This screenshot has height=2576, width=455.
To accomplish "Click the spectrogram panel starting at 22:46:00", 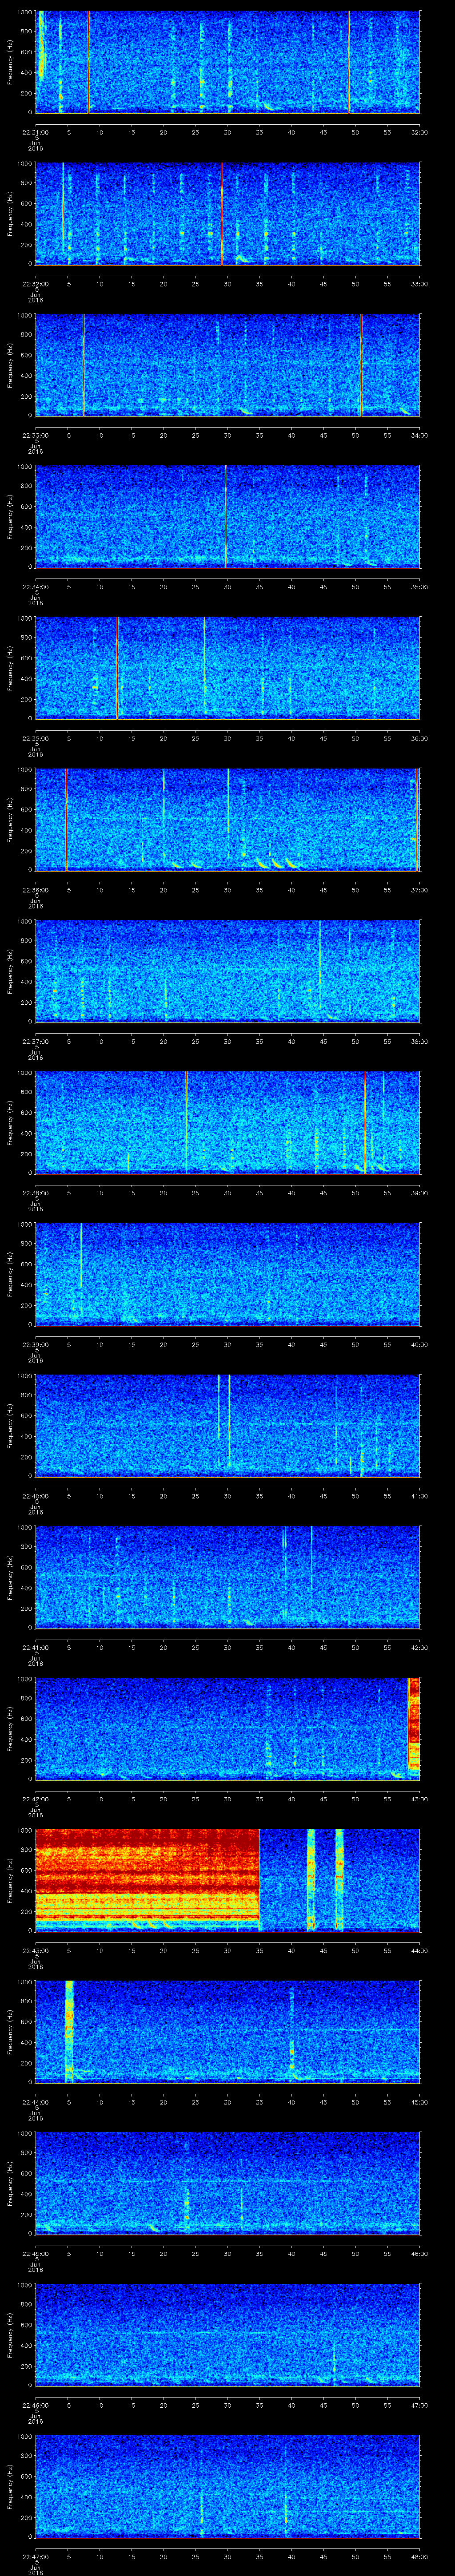I will coord(227,2335).
